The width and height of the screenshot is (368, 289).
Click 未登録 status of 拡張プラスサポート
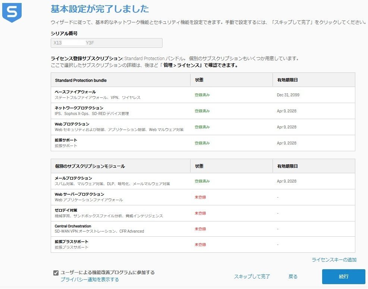pos(200,245)
